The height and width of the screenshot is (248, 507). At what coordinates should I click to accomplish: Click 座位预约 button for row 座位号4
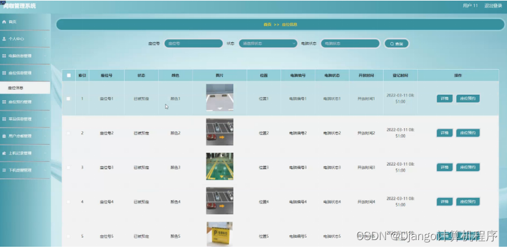click(468, 202)
